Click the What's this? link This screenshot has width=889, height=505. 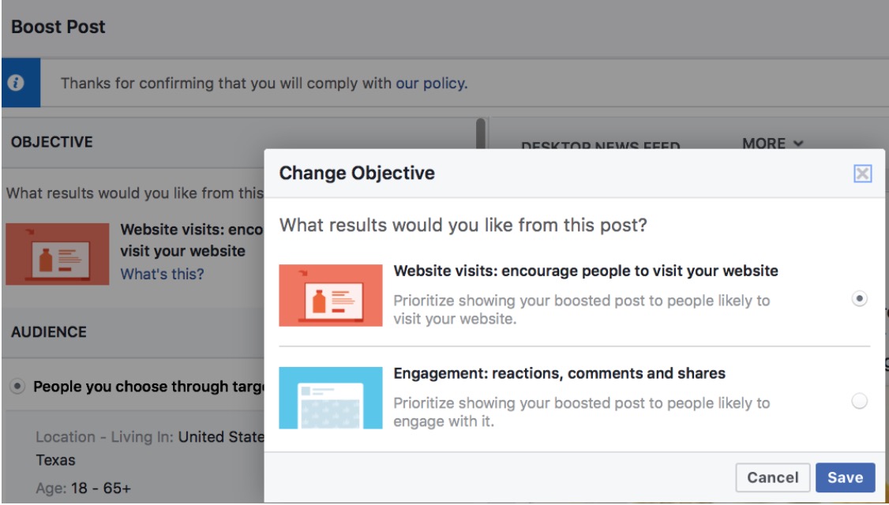point(162,274)
